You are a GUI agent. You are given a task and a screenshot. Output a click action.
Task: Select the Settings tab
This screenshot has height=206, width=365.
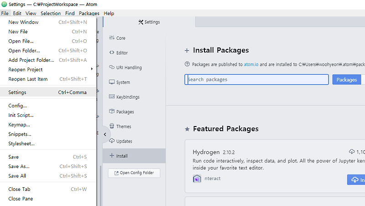[149, 22]
